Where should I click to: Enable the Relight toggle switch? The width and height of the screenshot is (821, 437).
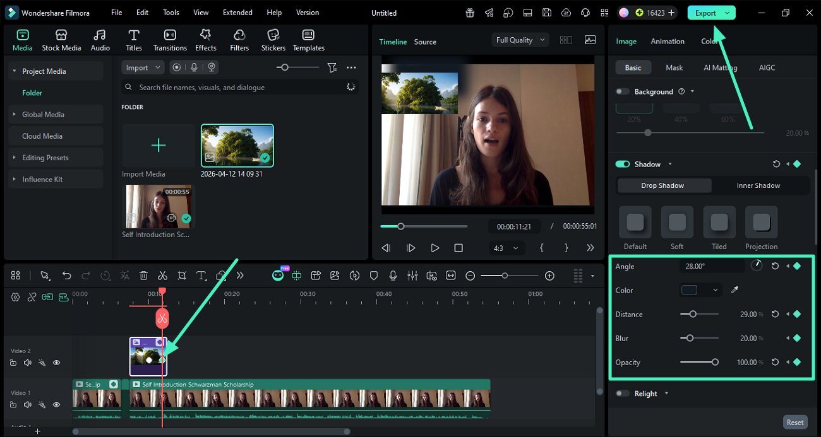tap(623, 393)
